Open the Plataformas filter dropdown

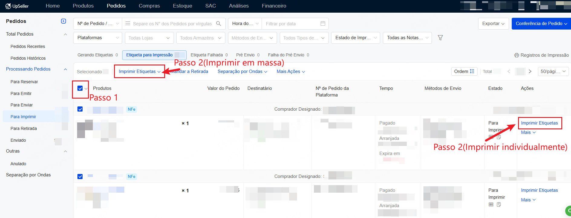[x=98, y=38]
